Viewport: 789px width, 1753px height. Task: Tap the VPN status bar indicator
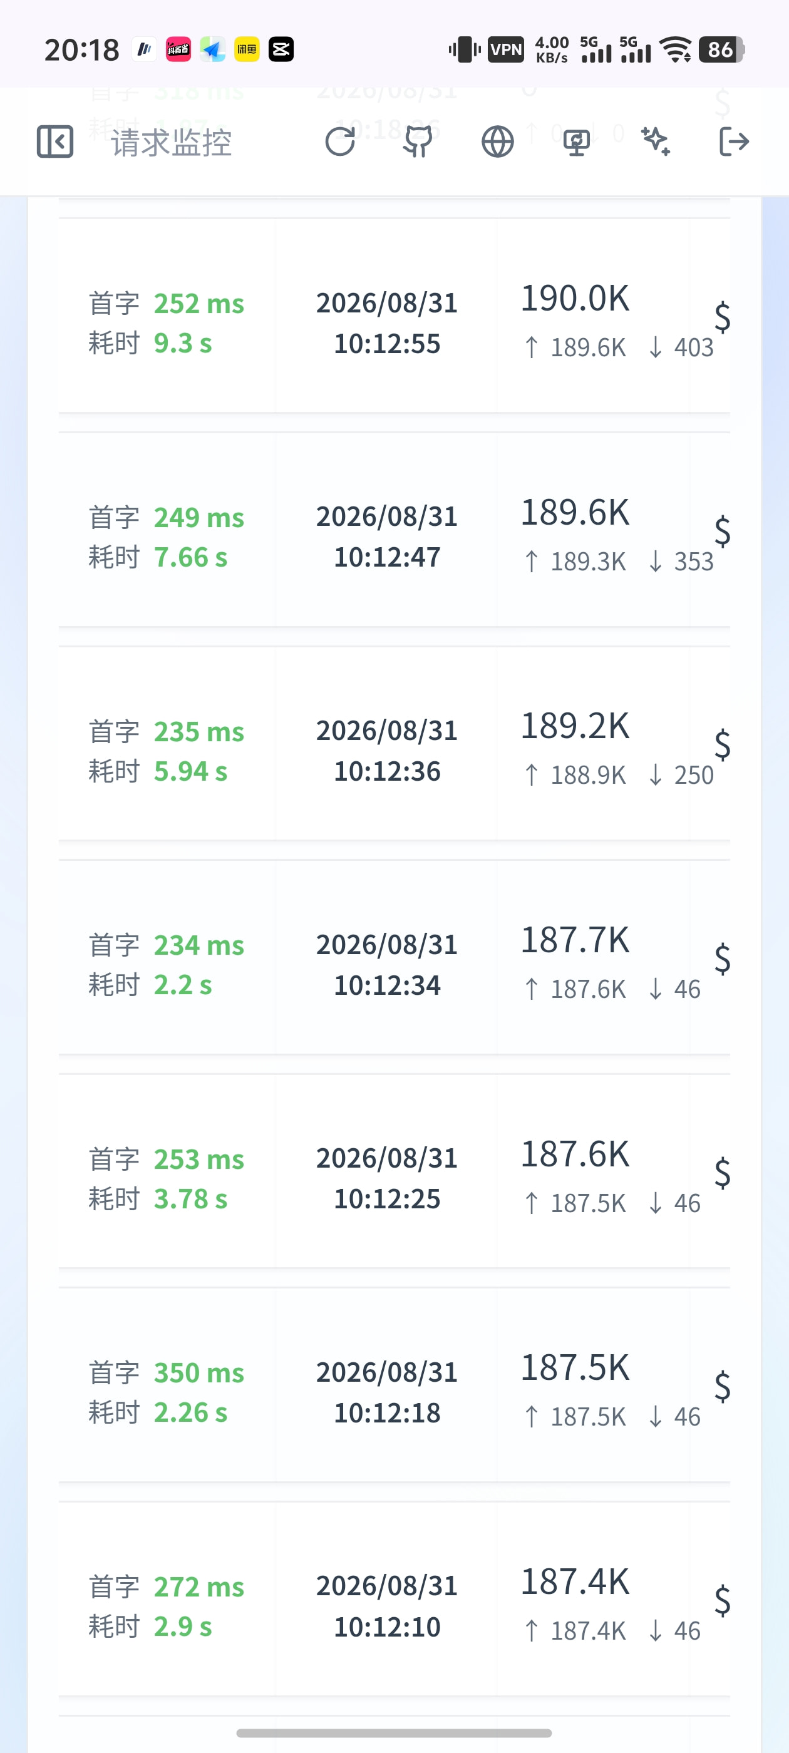pyautogui.click(x=506, y=49)
